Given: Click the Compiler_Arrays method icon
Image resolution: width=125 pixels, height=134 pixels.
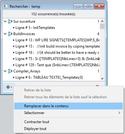Looking at the screenshot, I should [10, 71].
